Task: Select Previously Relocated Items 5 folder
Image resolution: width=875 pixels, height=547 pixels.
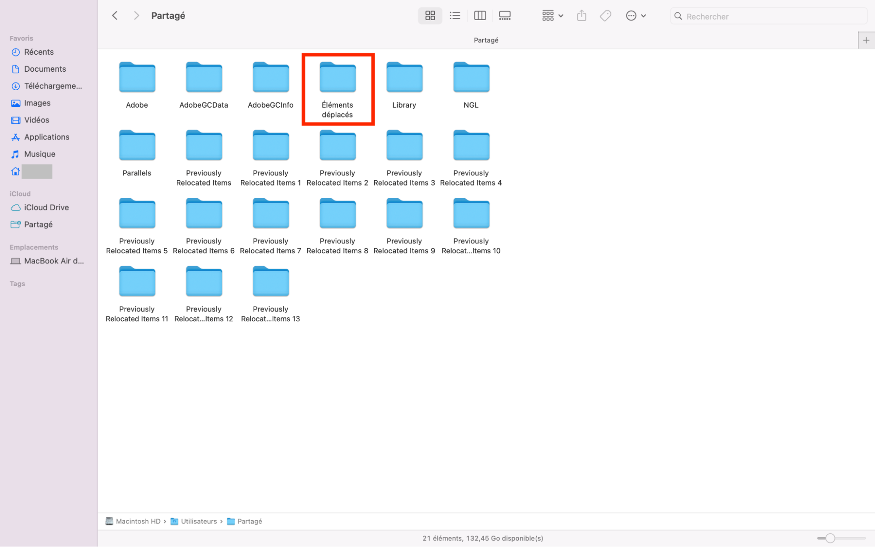Action: point(137,226)
